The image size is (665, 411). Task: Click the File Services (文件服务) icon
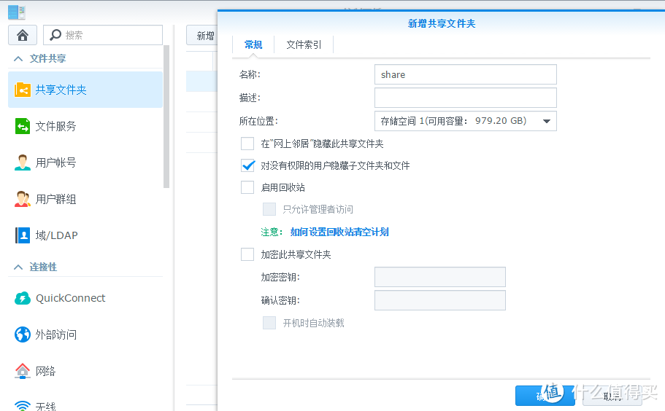tap(23, 126)
